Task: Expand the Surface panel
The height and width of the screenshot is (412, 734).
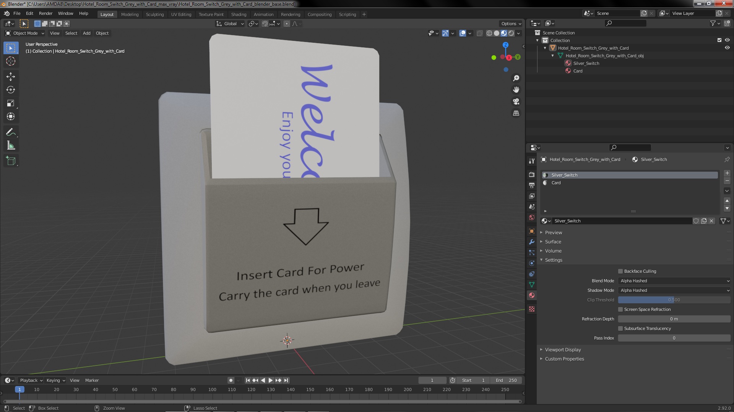Action: point(553,242)
